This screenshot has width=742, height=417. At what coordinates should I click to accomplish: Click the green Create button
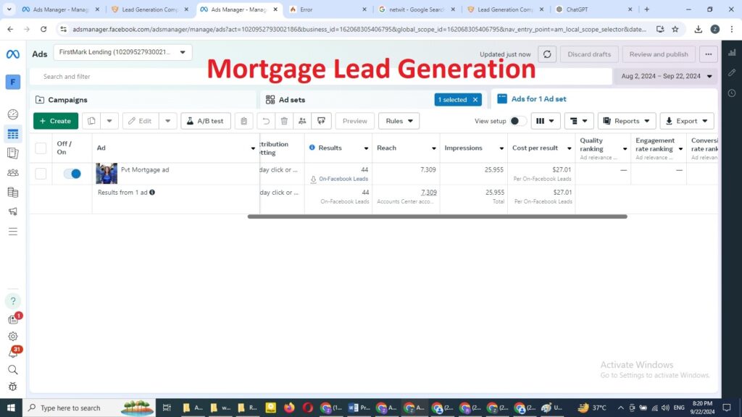(55, 121)
